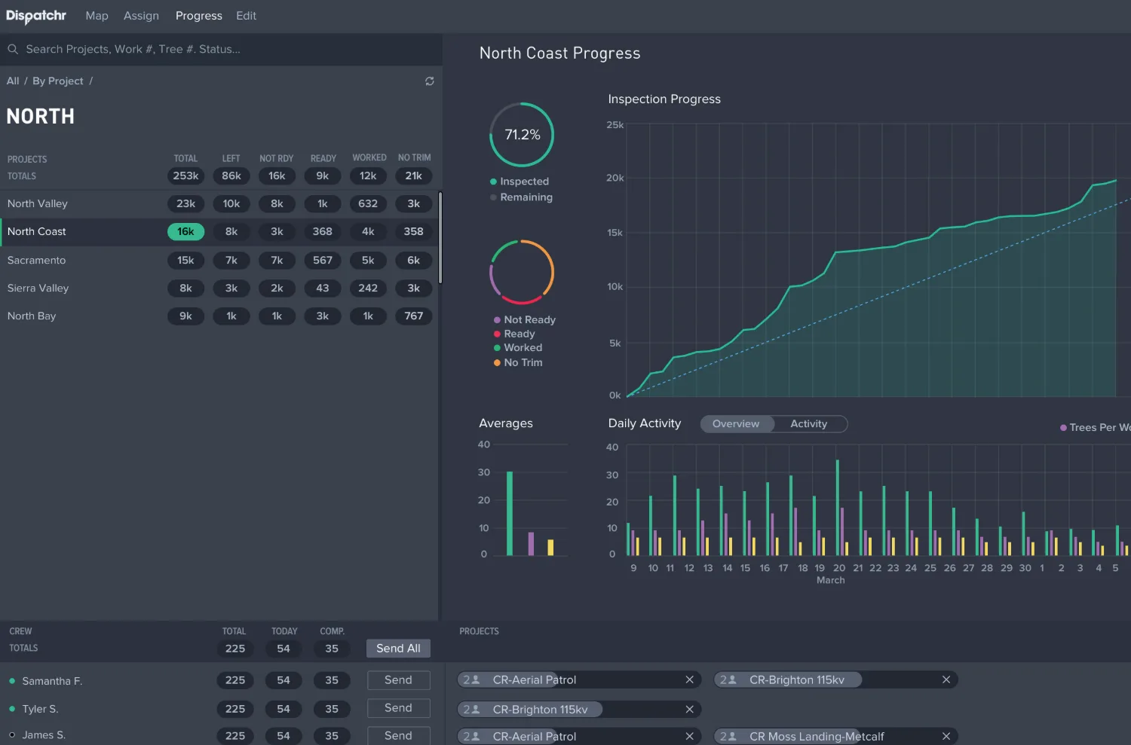Click the Dispatchr logo
Image resolution: width=1131 pixels, height=745 pixels.
point(36,16)
